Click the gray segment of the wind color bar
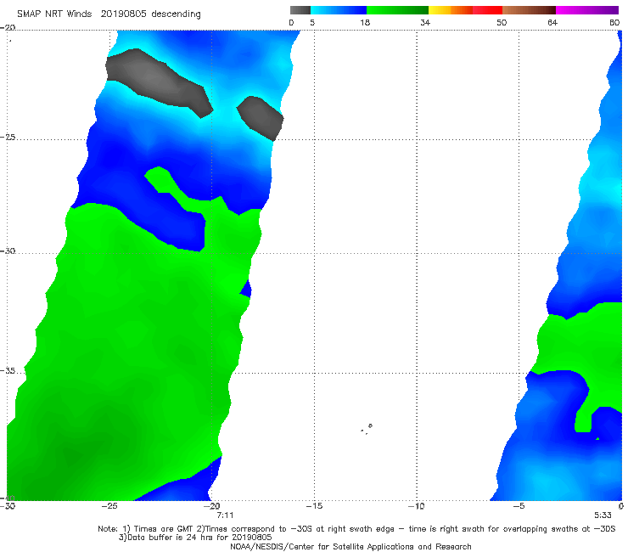This screenshot has height=552, width=628. click(300, 10)
